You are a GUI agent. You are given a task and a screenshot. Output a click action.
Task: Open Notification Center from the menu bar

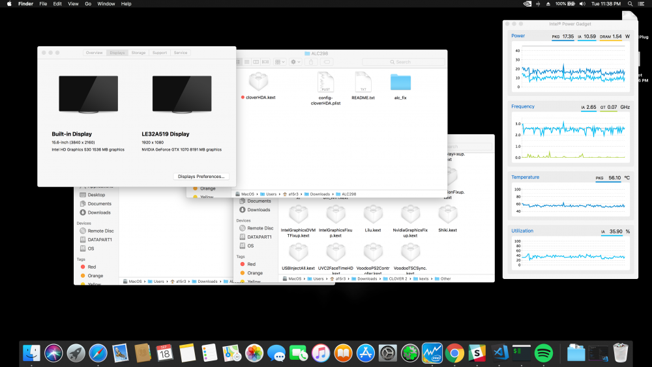click(641, 4)
